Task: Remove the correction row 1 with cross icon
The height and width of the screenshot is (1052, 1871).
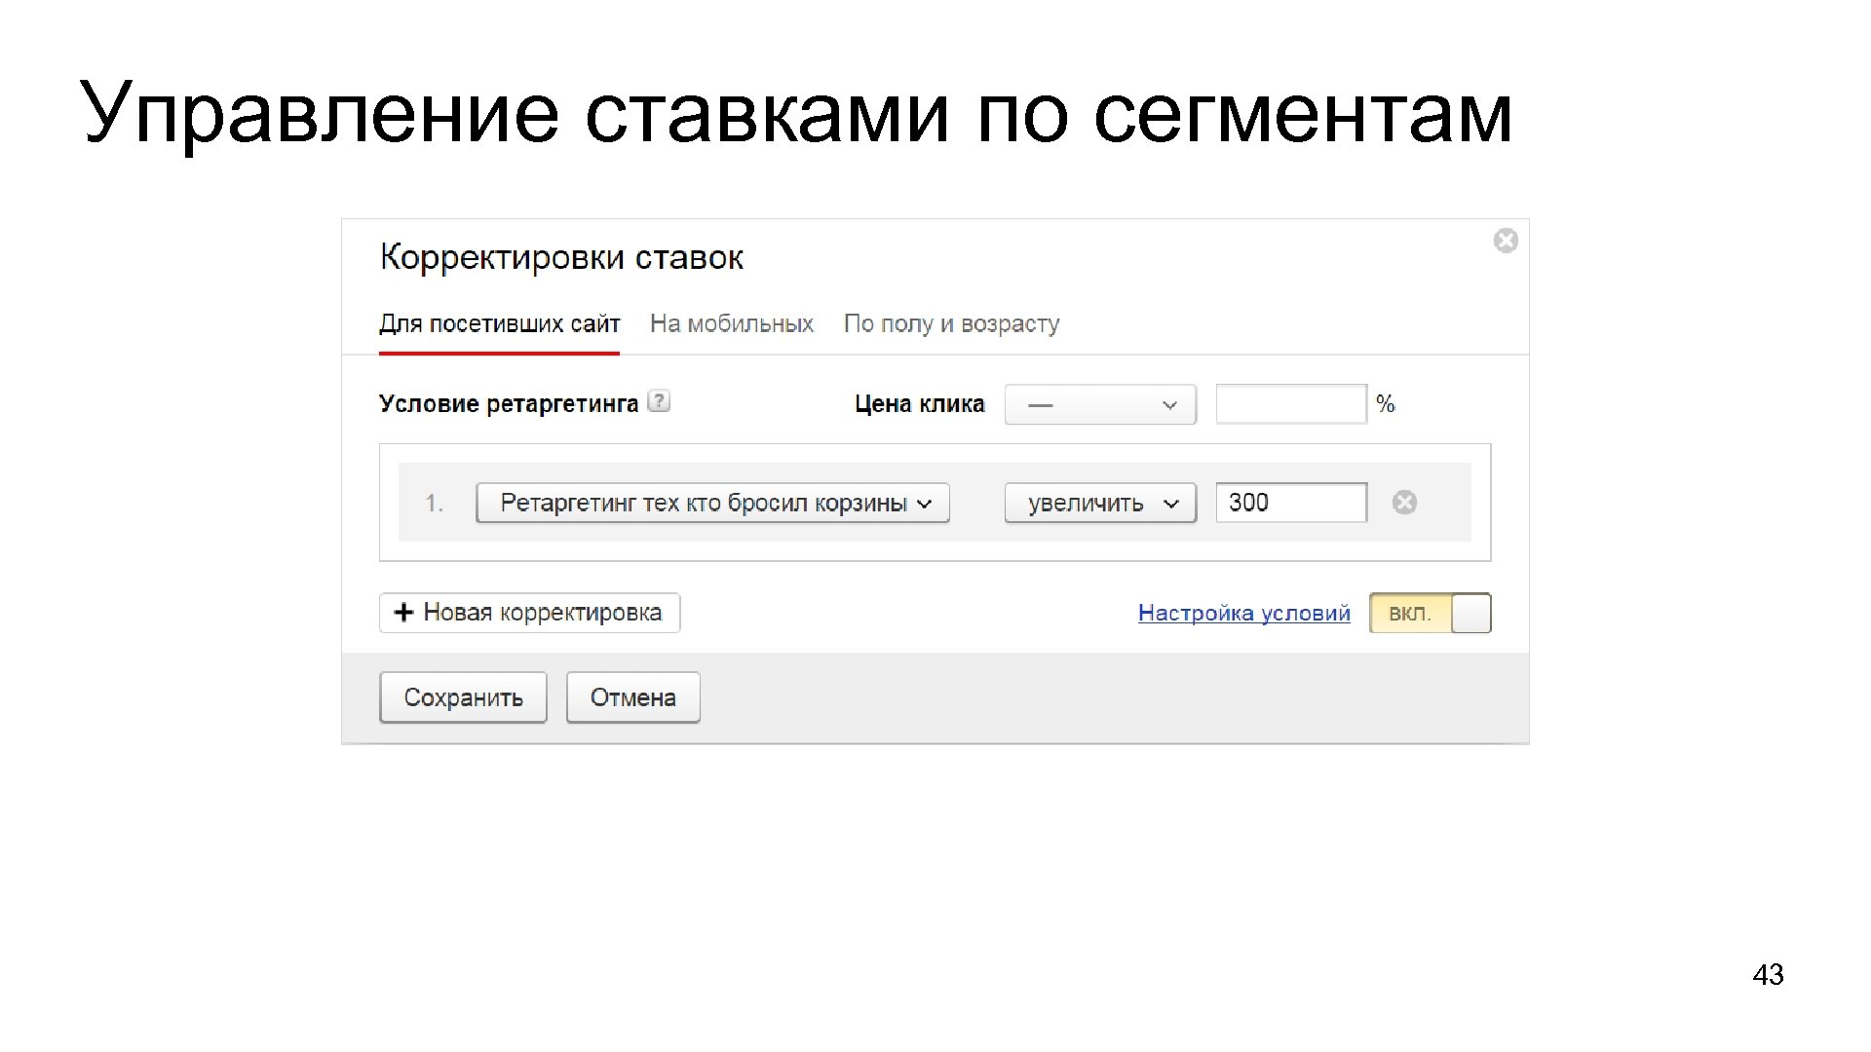Action: [1404, 503]
